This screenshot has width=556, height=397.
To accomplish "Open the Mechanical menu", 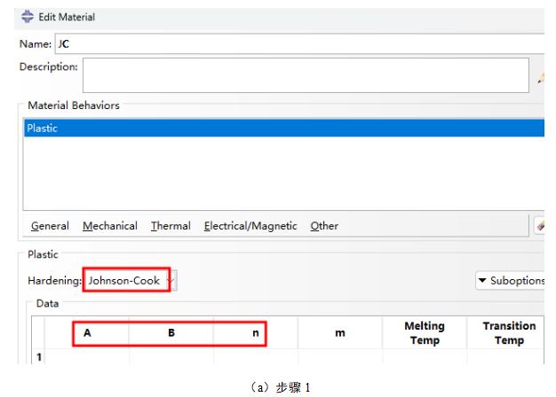I will click(110, 226).
